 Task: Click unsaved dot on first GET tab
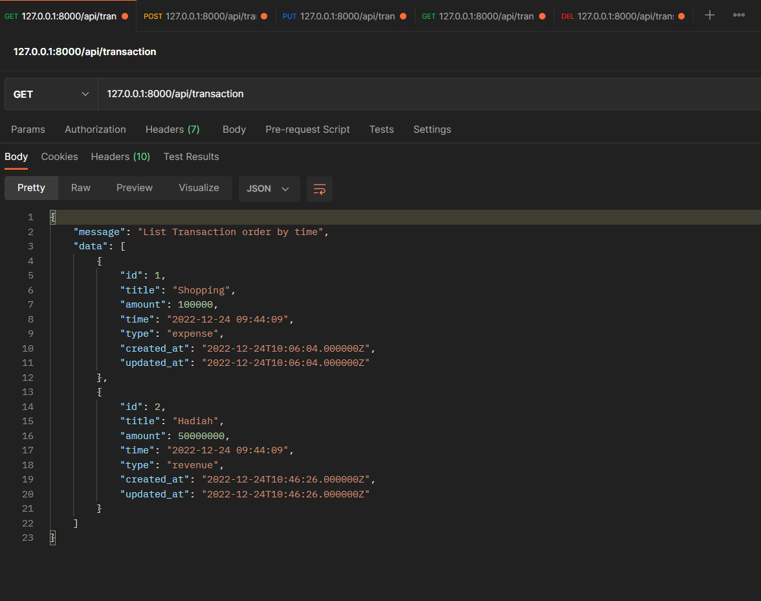[x=125, y=16]
